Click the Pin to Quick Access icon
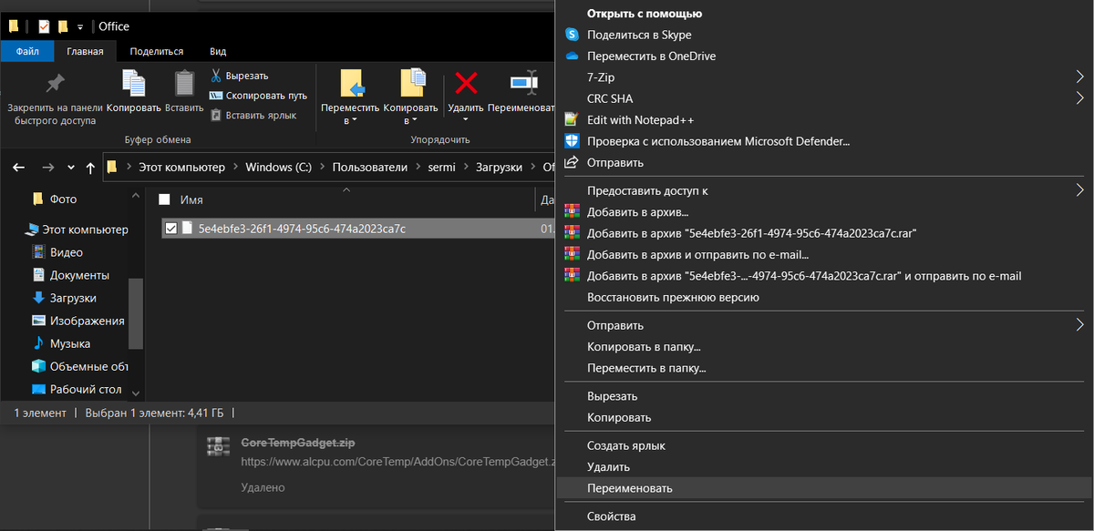Viewport: 1094px width, 531px height. pyautogui.click(x=55, y=84)
